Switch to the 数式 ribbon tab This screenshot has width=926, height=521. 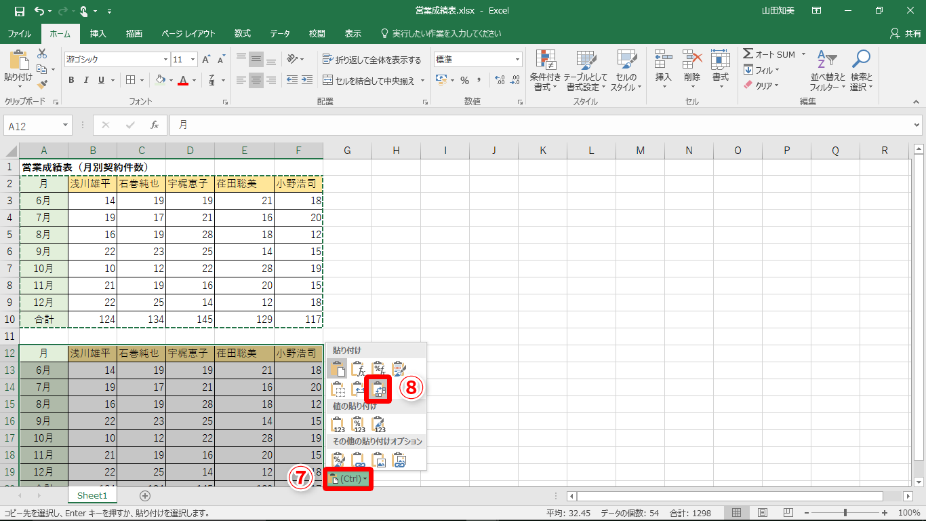[x=242, y=33]
